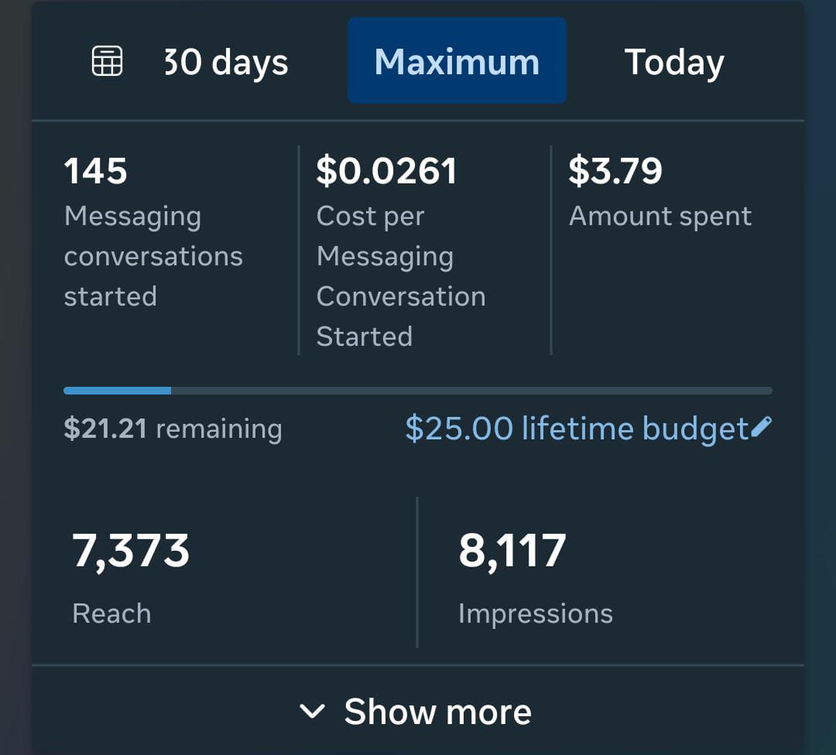This screenshot has height=755, width=836.
Task: Expand the Show more section
Action: pos(437,712)
